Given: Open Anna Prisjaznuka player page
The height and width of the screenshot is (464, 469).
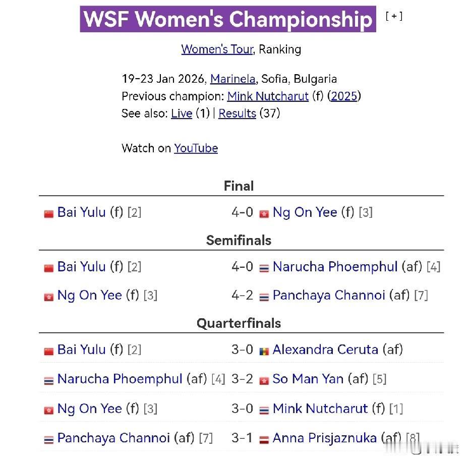Looking at the screenshot, I should coord(325,438).
